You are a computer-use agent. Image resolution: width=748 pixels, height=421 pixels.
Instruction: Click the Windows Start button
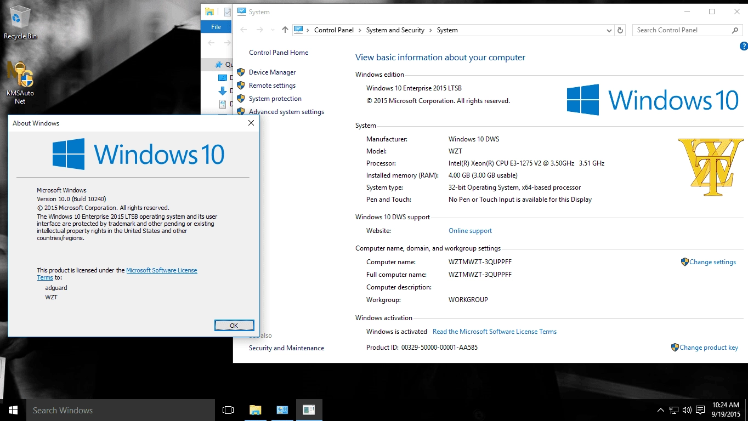[x=13, y=410]
